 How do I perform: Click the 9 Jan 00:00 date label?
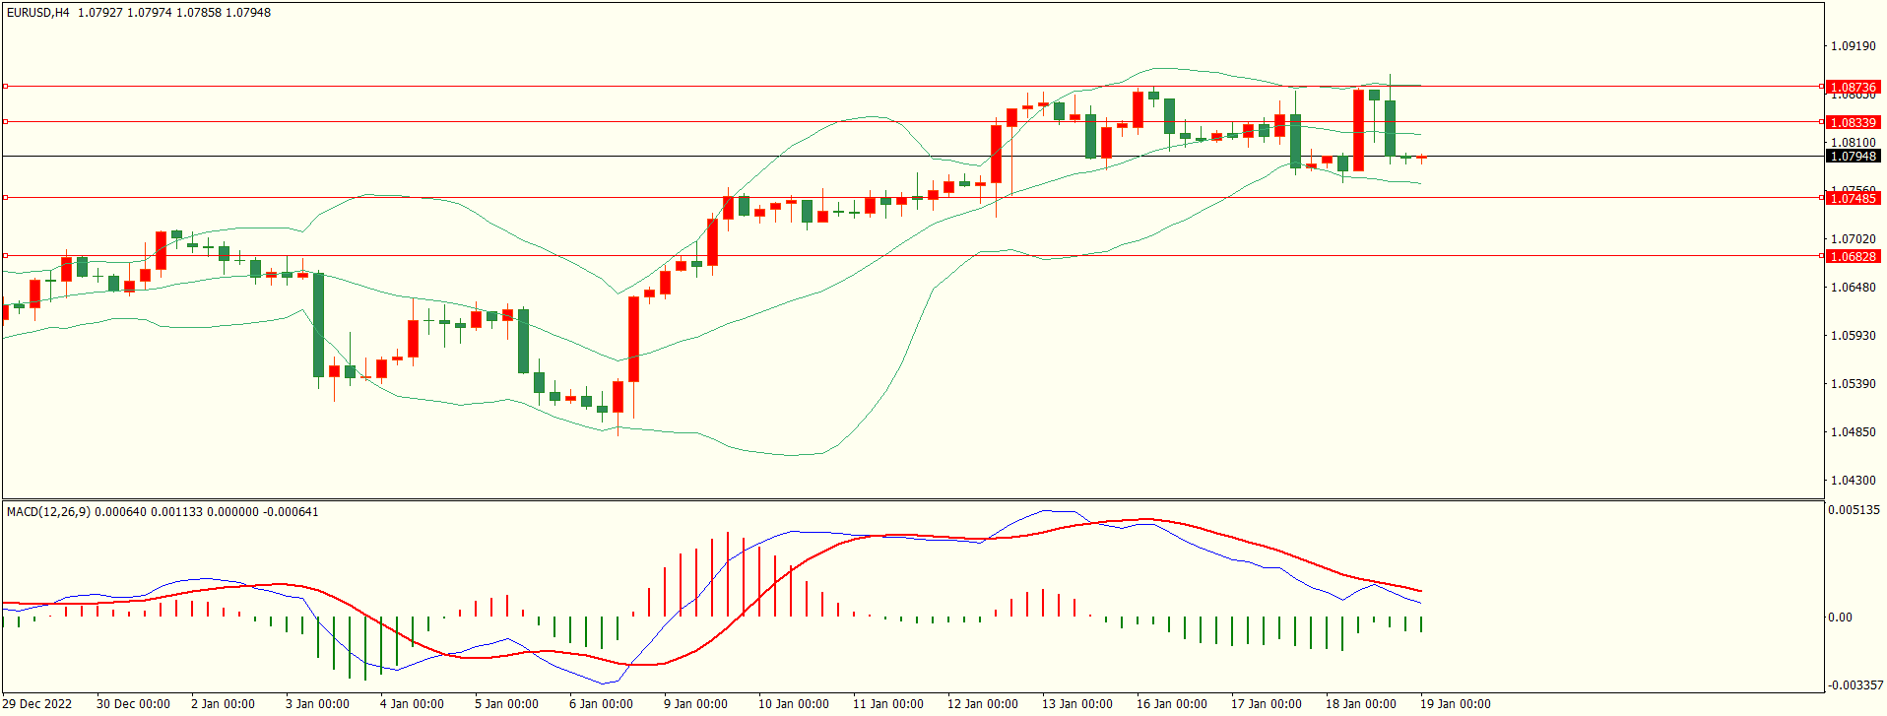pyautogui.click(x=695, y=704)
